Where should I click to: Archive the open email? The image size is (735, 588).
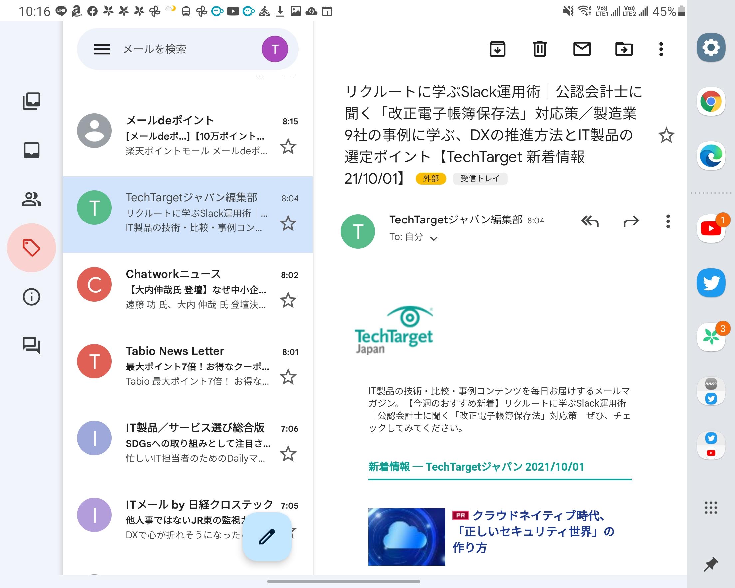(497, 49)
